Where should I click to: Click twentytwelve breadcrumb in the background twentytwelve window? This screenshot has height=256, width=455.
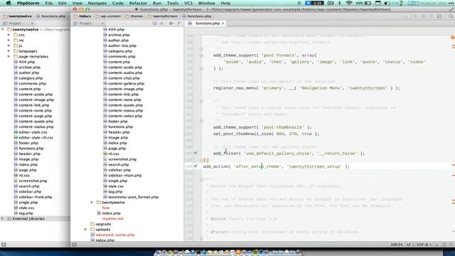pyautogui.click(x=17, y=16)
